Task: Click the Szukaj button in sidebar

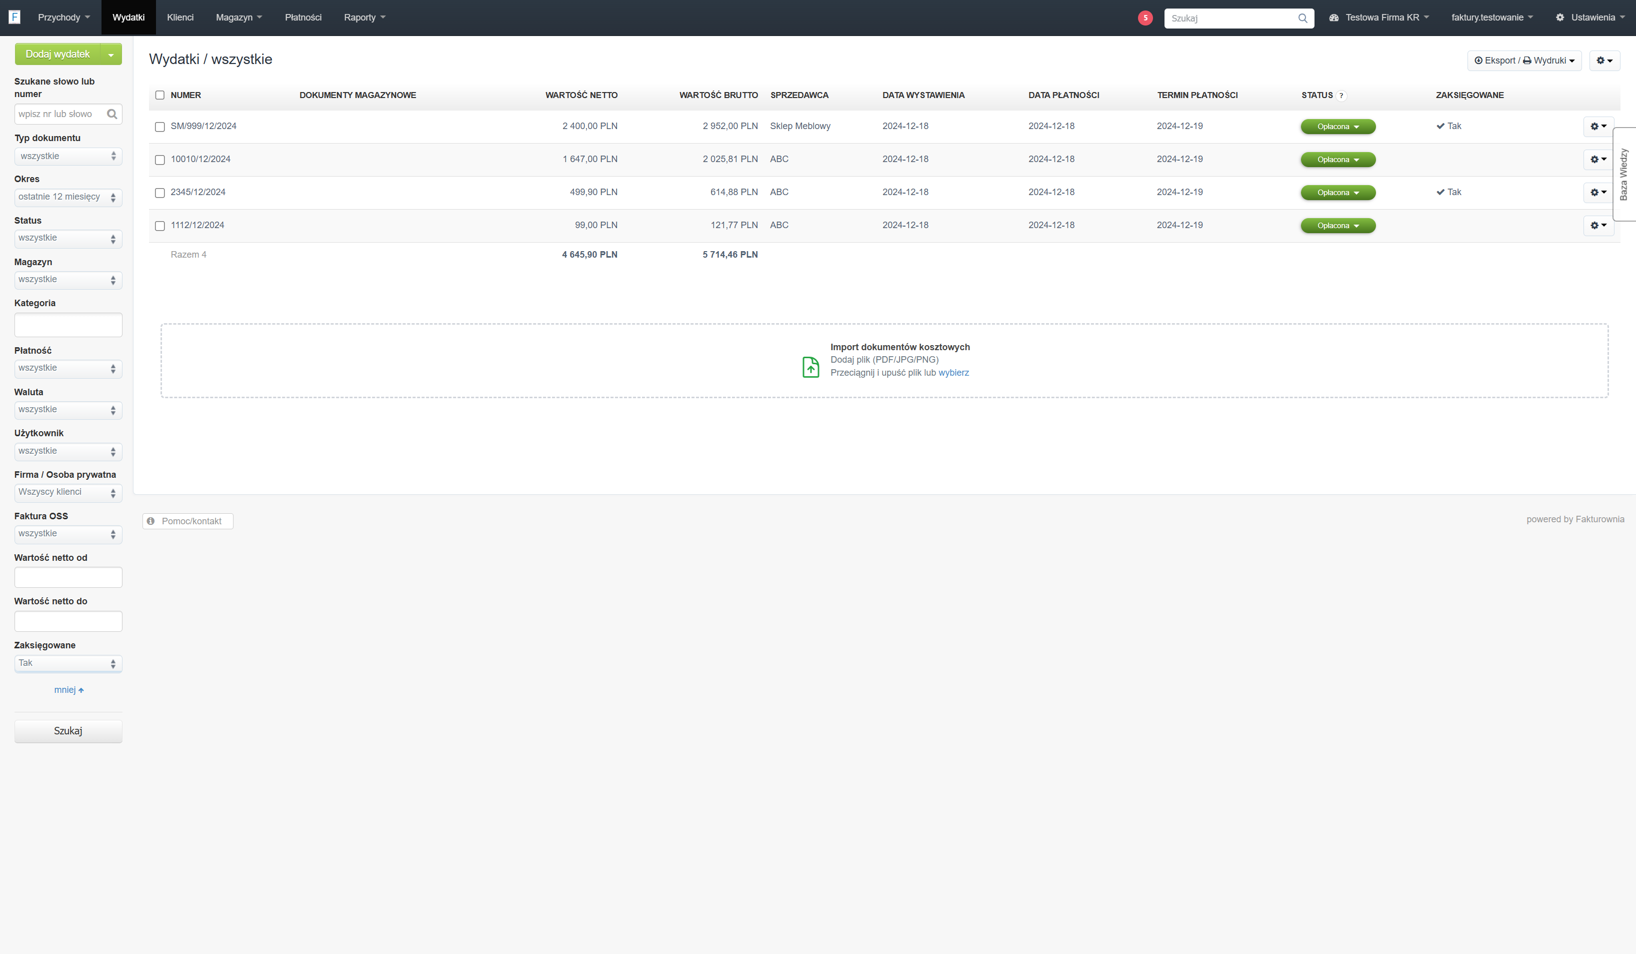Action: point(68,731)
